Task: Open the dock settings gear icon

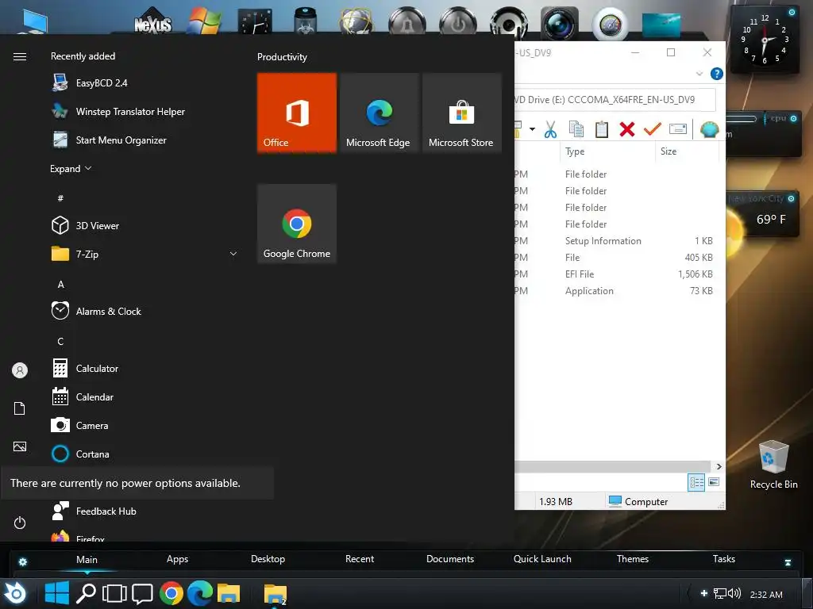Action: pyautogui.click(x=23, y=562)
